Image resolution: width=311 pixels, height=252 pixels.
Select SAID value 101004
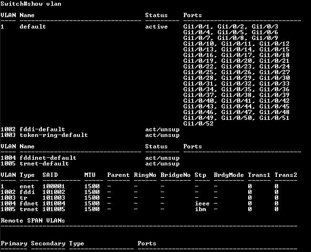[x=54, y=204]
